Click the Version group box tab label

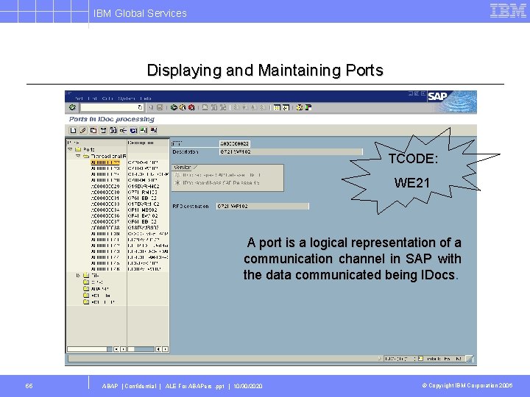[183, 167]
